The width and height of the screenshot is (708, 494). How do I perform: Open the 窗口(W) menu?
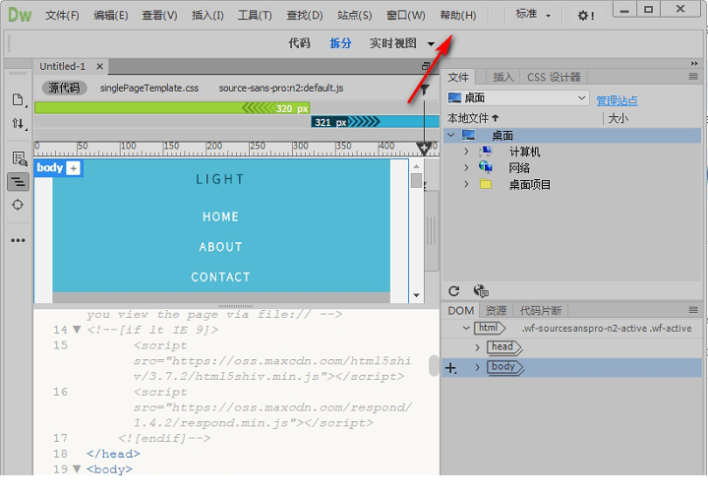(x=406, y=16)
